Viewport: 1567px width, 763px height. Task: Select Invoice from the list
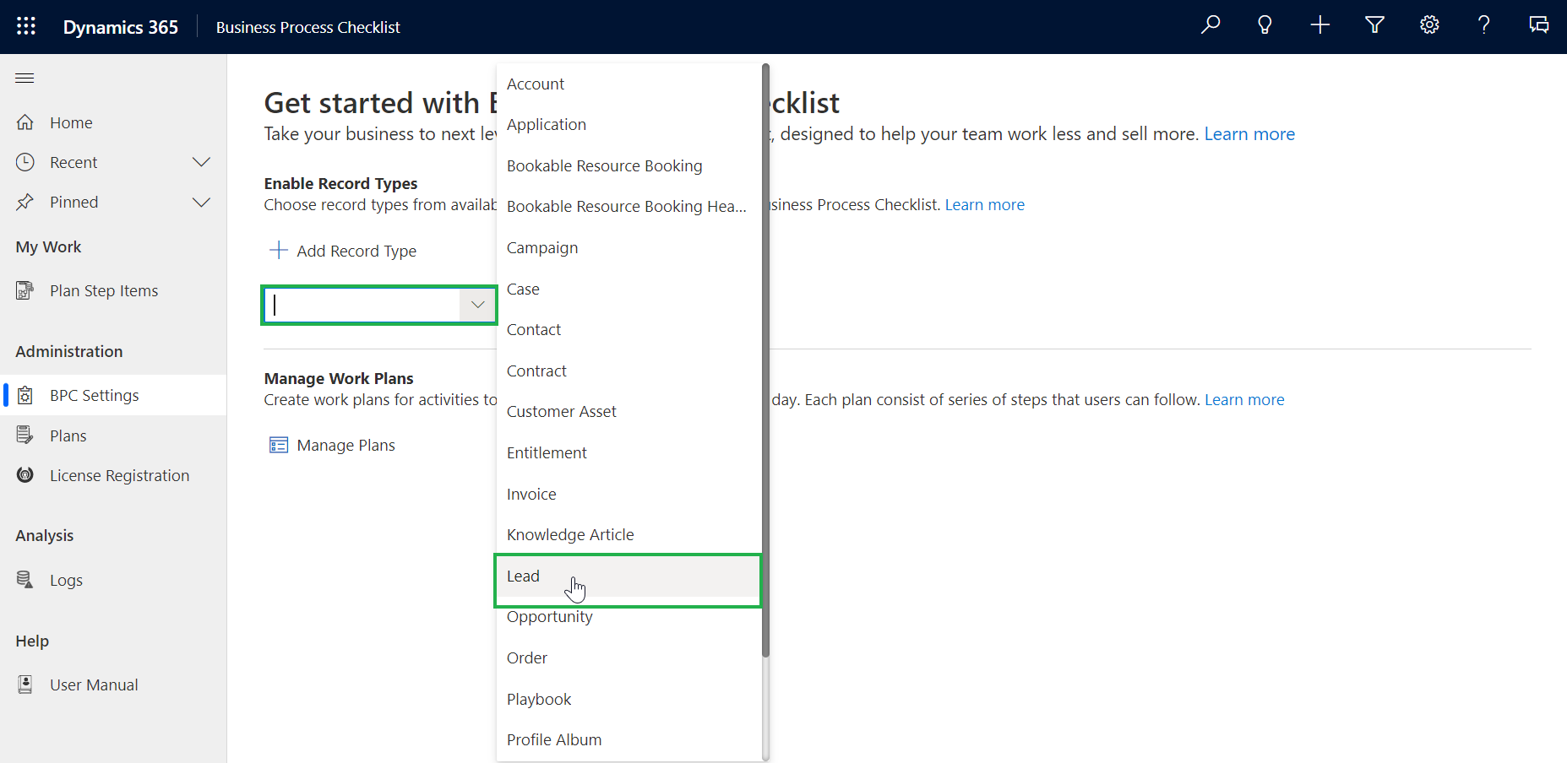pos(628,494)
